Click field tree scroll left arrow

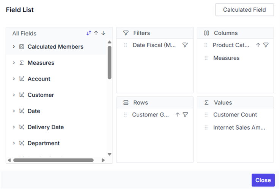click(x=9, y=160)
